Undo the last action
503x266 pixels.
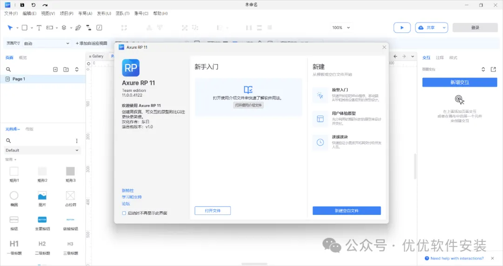[34, 5]
